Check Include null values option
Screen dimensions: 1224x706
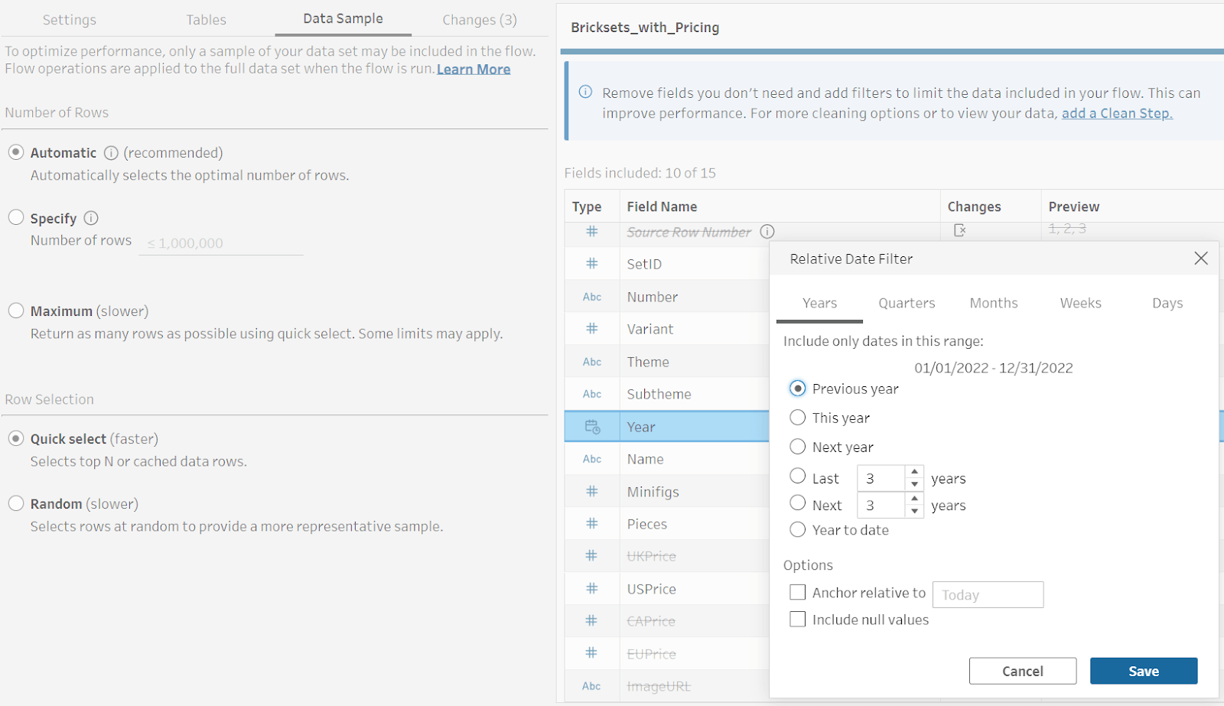pyautogui.click(x=797, y=620)
